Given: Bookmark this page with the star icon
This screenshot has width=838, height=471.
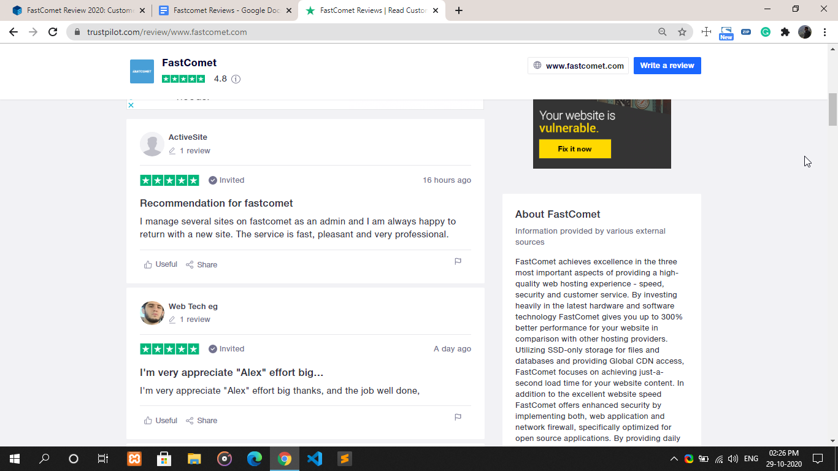Looking at the screenshot, I should 682,32.
